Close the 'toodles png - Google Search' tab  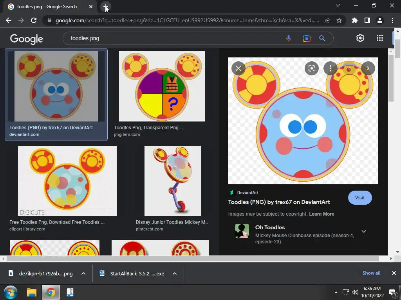tap(91, 7)
